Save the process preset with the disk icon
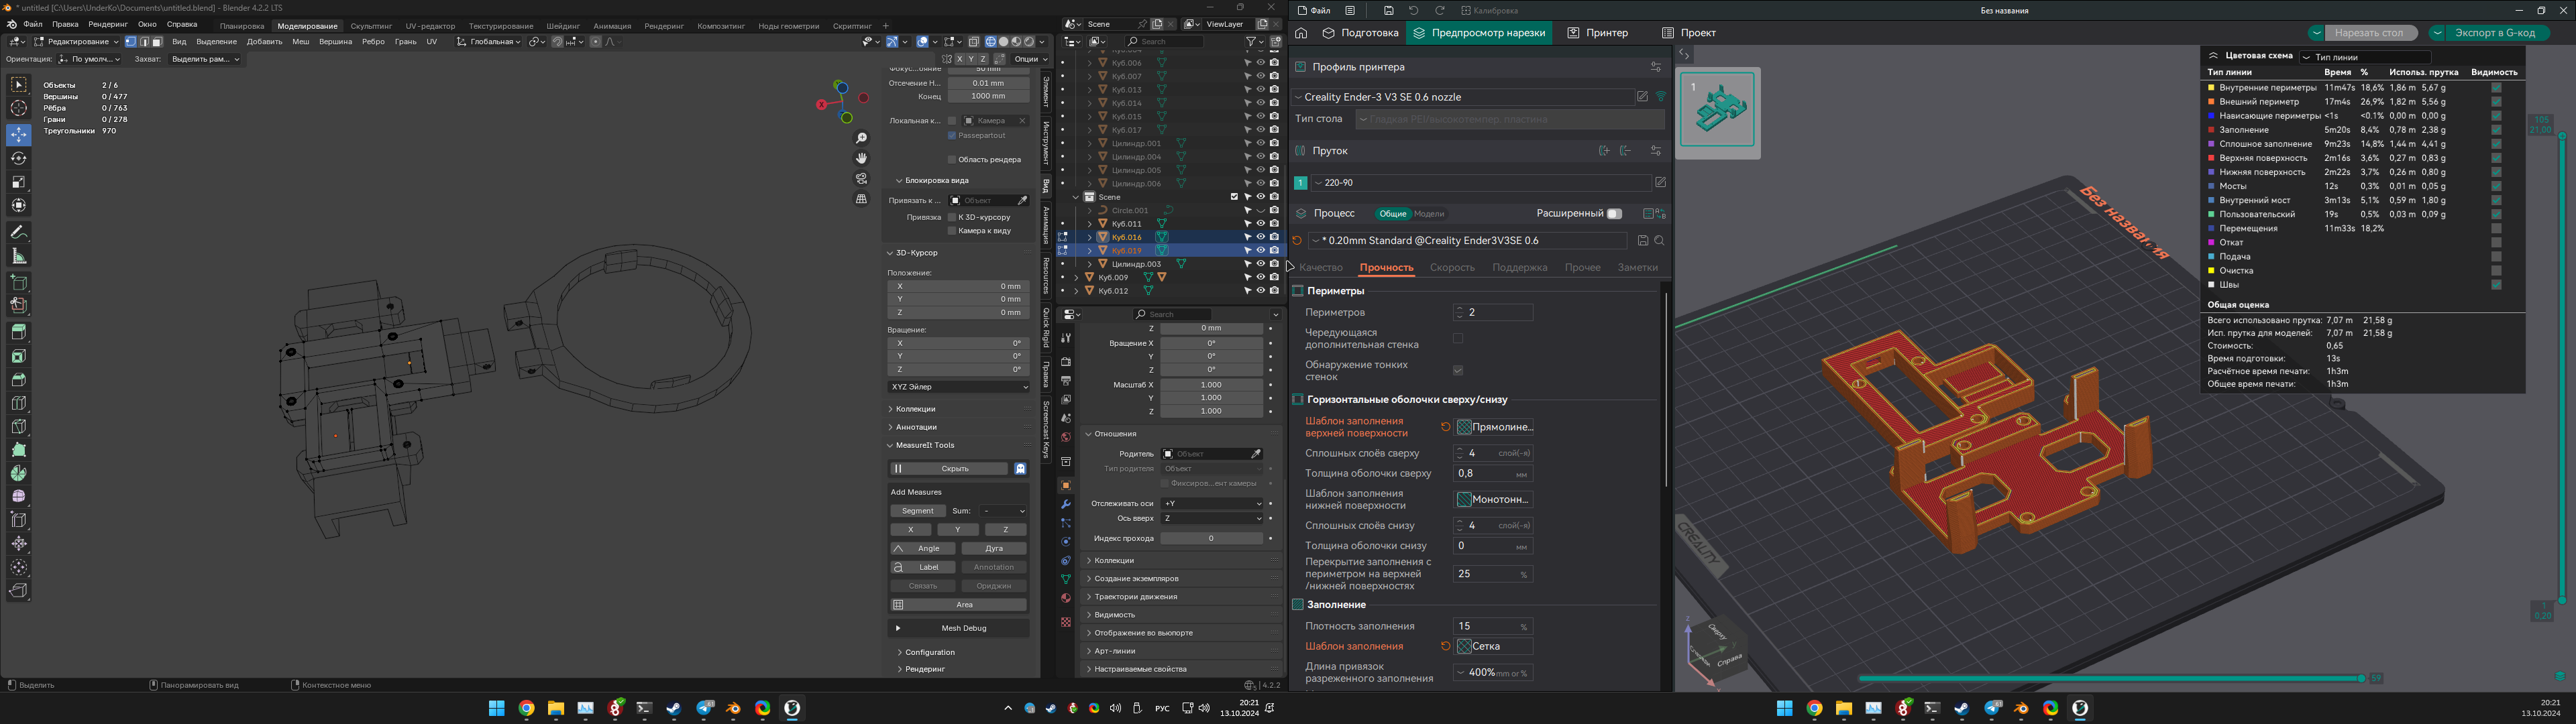 point(1643,241)
